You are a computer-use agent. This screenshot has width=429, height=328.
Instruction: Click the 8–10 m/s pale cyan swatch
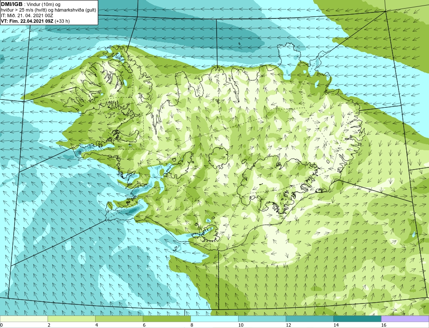tap(214, 319)
